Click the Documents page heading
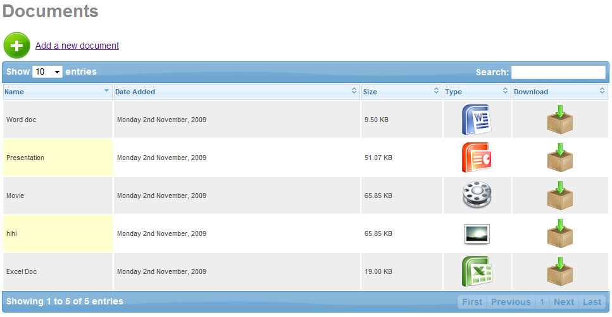The width and height of the screenshot is (612, 317). click(x=51, y=11)
